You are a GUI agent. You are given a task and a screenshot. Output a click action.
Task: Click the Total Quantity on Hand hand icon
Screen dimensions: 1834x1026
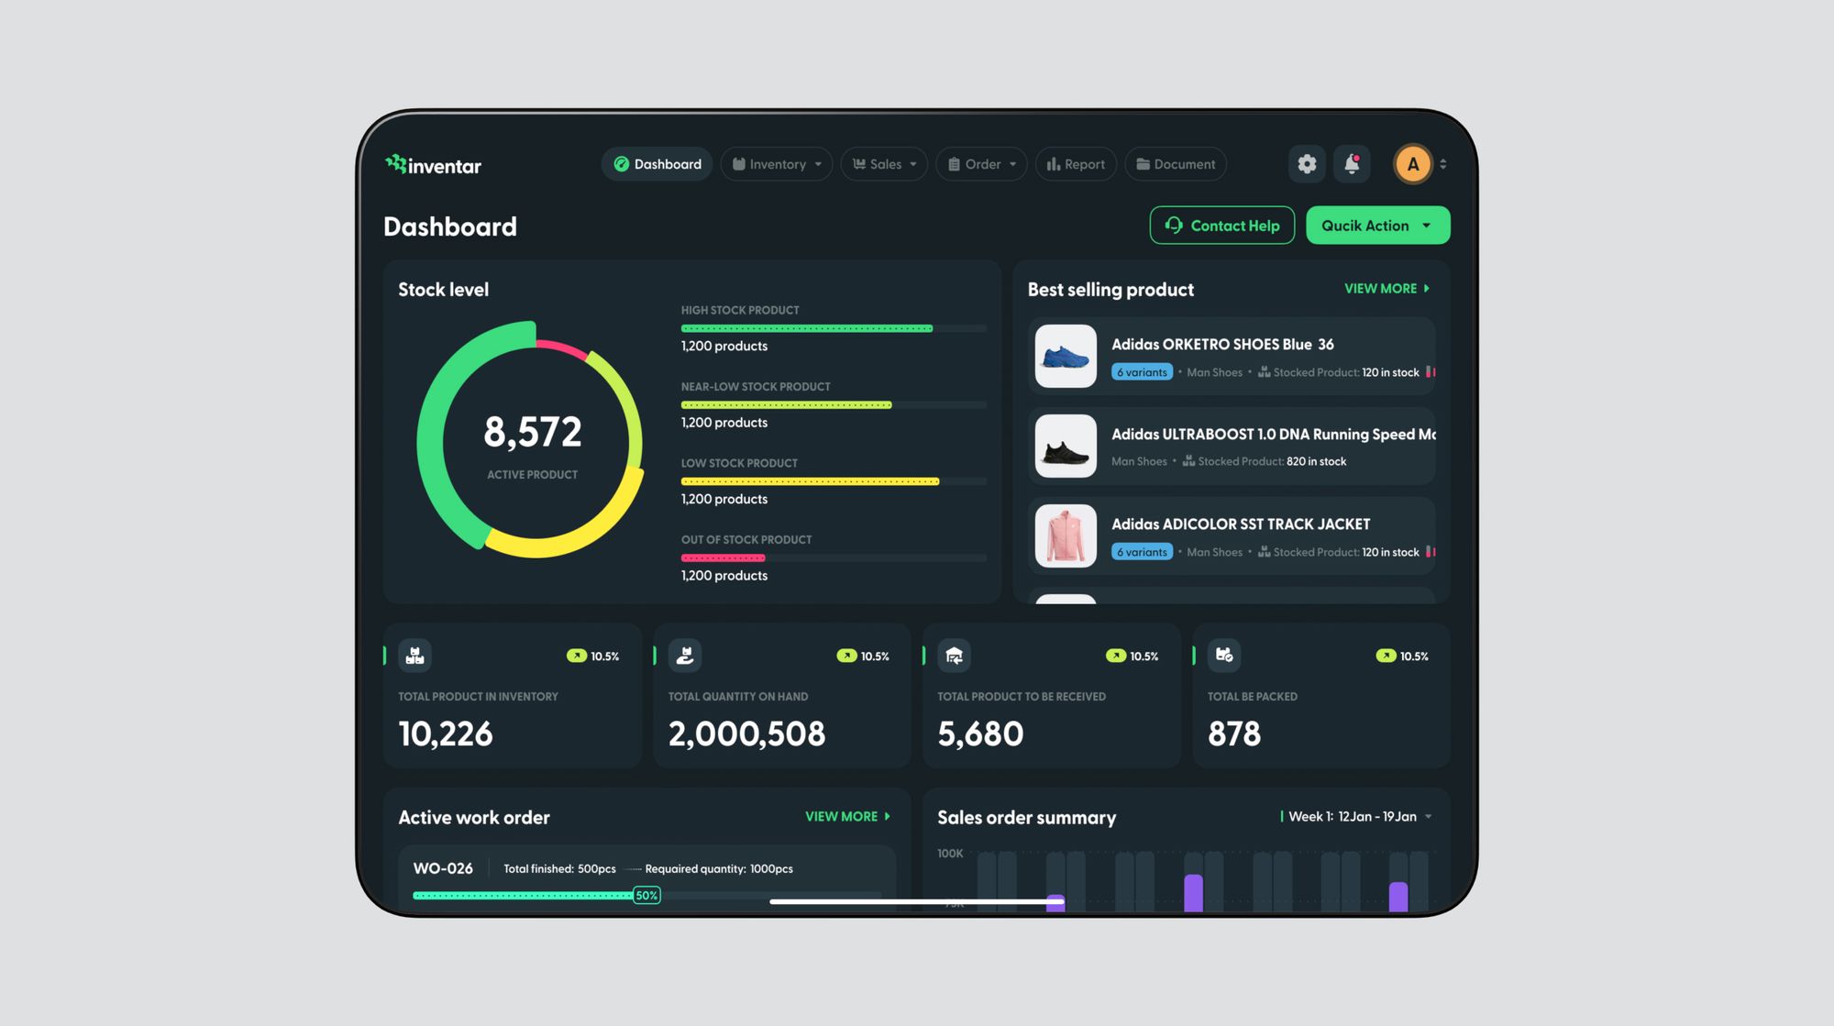[x=684, y=656]
